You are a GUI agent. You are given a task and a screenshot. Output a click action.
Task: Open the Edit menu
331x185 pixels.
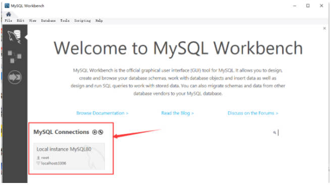(x=21, y=21)
